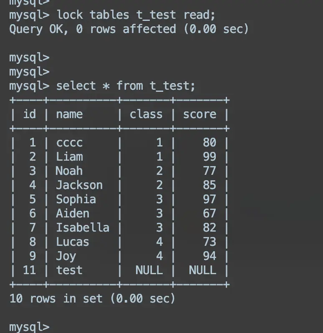Click the 'Jackson' name entry
The width and height of the screenshot is (323, 333).
[x=79, y=185]
